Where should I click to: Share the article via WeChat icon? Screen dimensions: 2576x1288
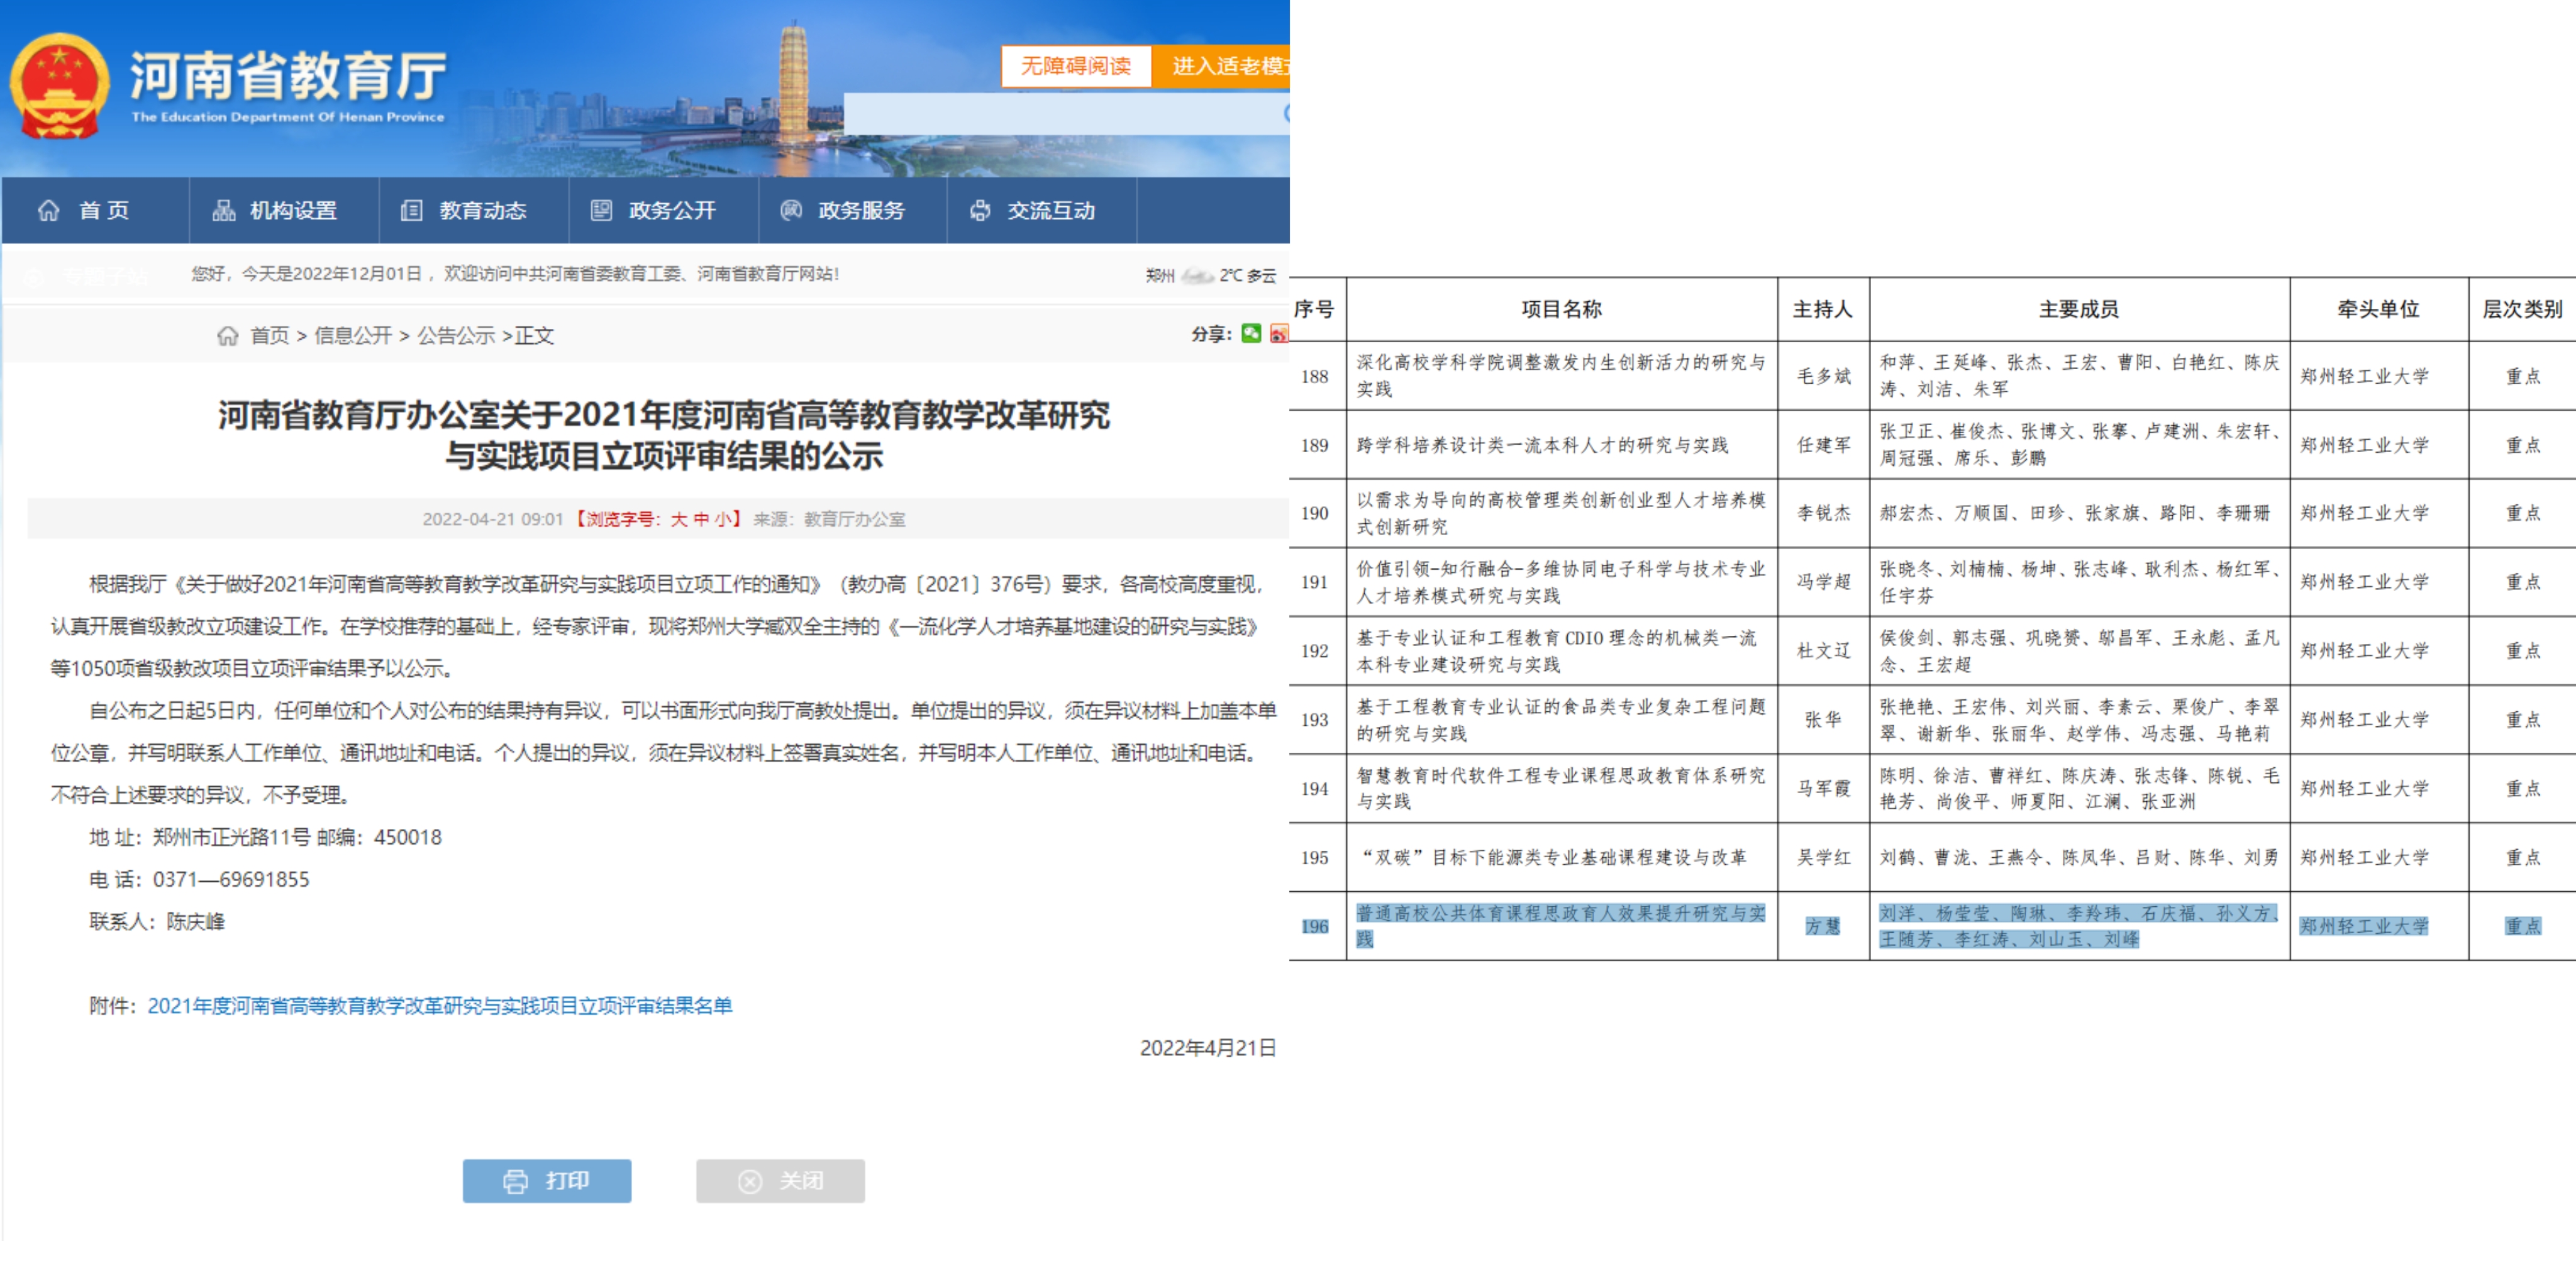coord(1251,333)
